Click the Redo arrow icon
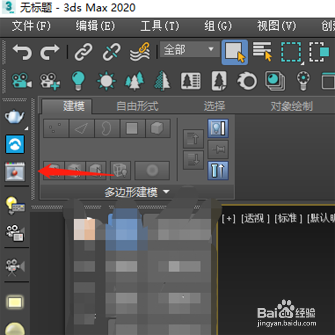 pyautogui.click(x=49, y=52)
